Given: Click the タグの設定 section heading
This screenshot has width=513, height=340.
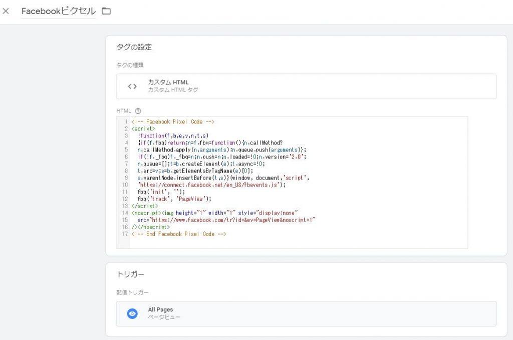Looking at the screenshot, I should pyautogui.click(x=134, y=47).
